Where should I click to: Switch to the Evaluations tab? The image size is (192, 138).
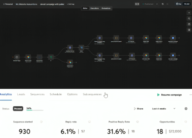tap(106, 8)
